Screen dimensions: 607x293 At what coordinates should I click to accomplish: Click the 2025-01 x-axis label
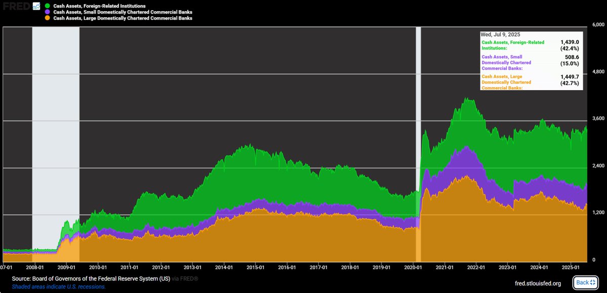coord(571,267)
